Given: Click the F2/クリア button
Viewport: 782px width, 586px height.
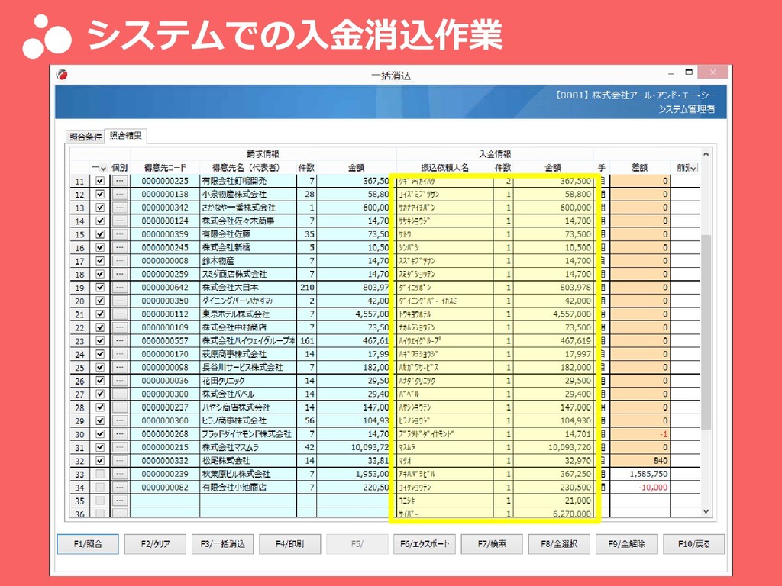Looking at the screenshot, I should 155,544.
